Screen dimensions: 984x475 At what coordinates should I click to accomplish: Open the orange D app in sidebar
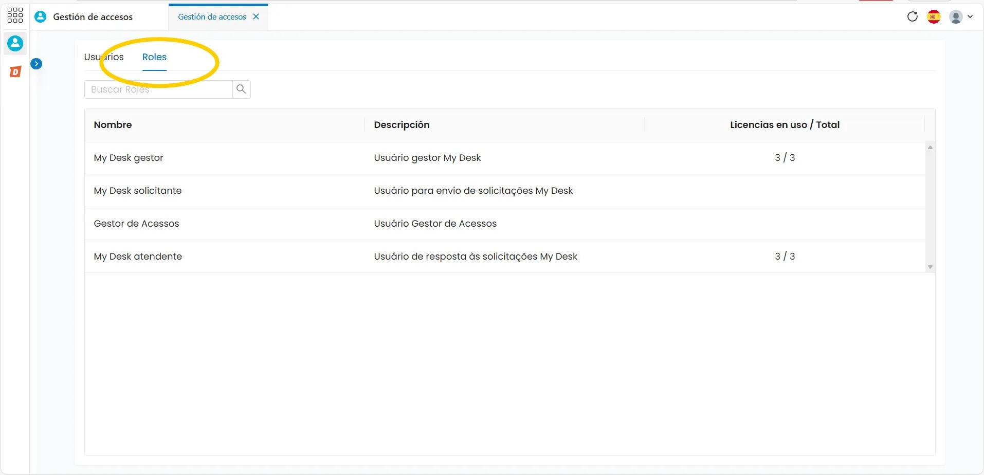click(15, 72)
